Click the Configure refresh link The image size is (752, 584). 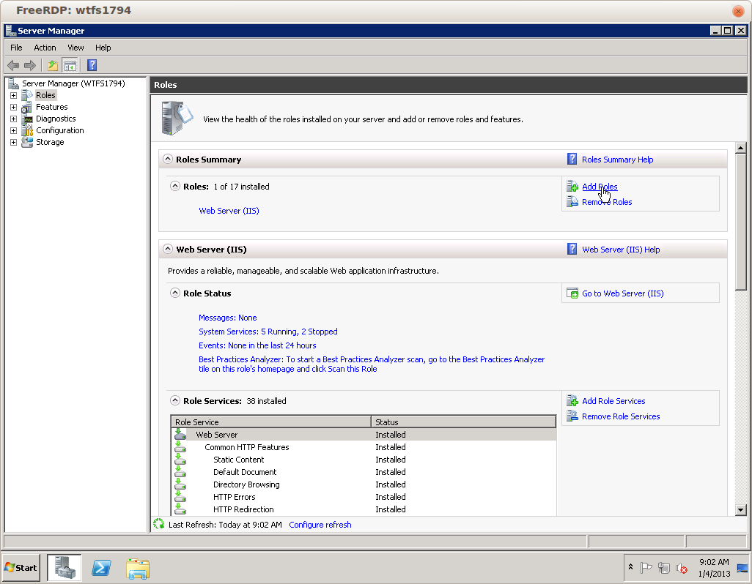[320, 525]
